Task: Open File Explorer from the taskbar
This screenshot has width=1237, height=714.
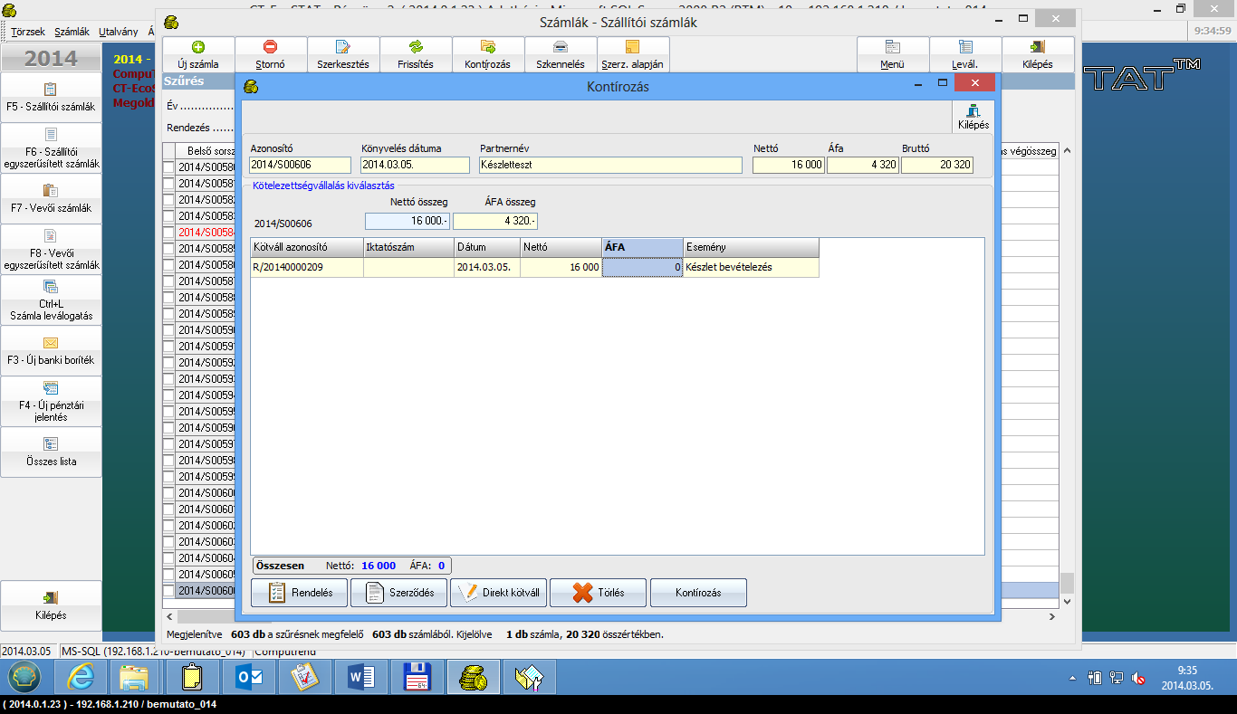Action: 136,677
